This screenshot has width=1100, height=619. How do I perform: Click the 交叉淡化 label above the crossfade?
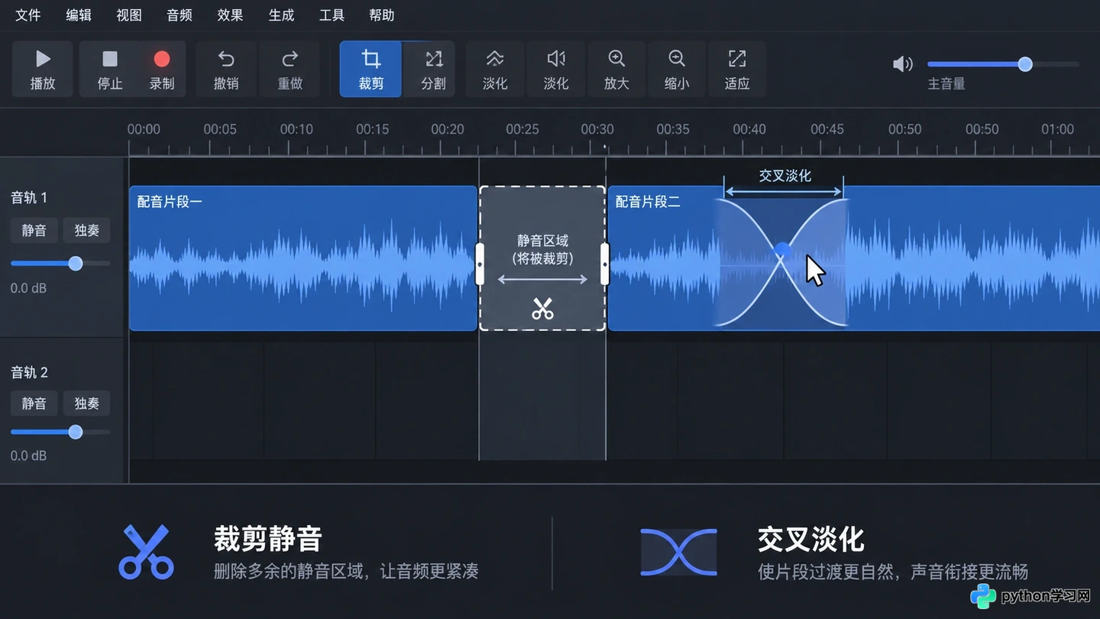(785, 176)
